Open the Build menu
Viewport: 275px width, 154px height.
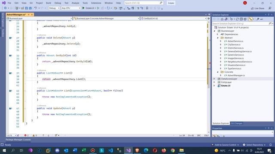pyautogui.click(x=49, y=3)
